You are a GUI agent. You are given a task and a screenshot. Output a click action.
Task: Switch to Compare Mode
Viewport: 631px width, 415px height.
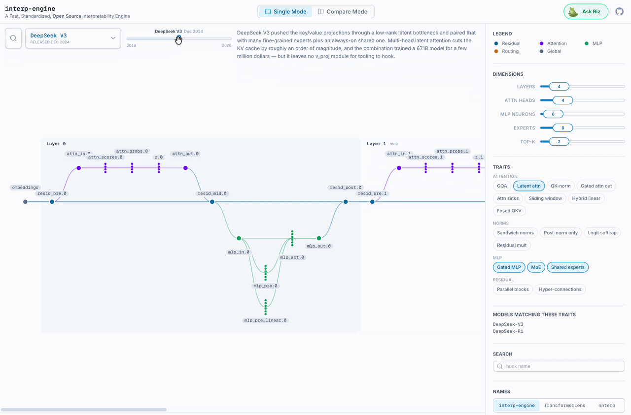[x=343, y=11]
